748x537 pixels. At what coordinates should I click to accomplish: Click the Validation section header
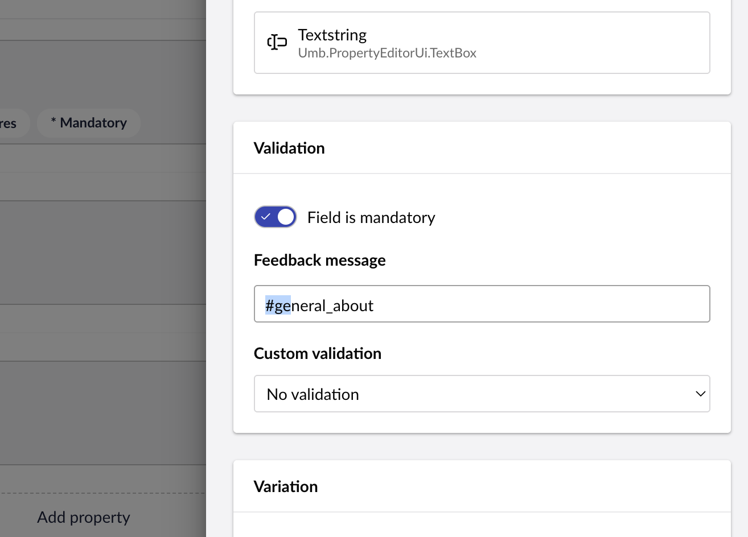coord(289,148)
